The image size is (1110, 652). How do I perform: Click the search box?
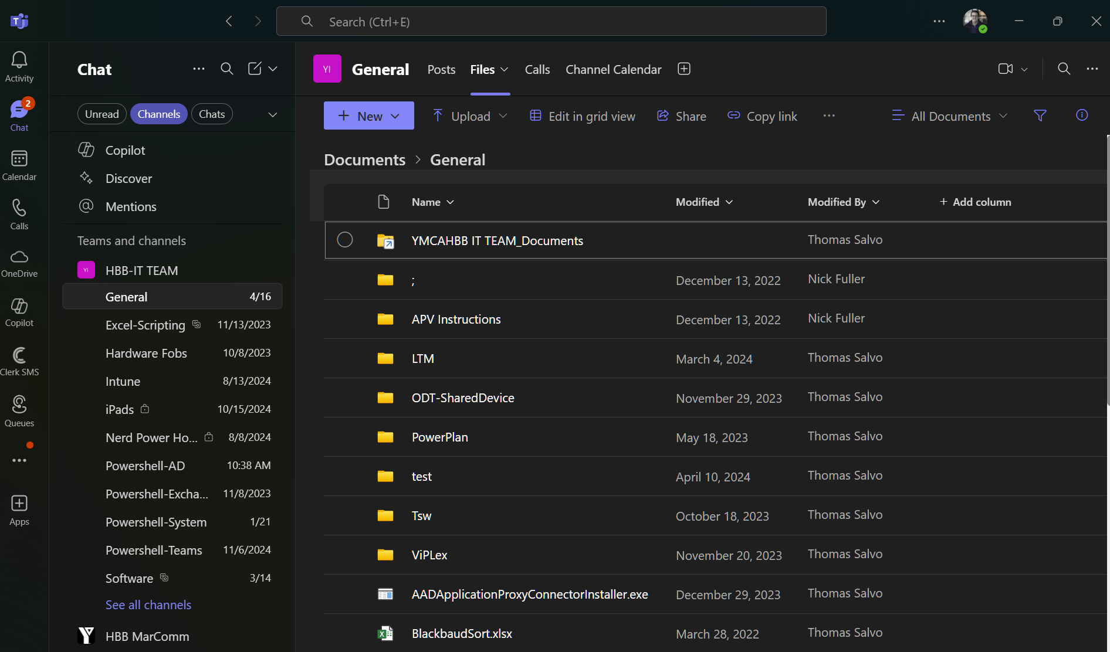pos(551,22)
